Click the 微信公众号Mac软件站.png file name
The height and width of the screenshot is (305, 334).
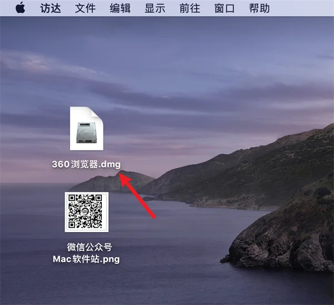point(86,253)
